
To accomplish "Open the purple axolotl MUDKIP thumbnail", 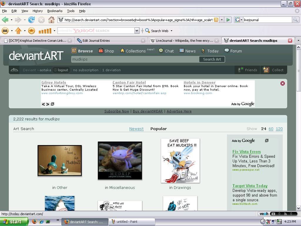I will point(120,160).
